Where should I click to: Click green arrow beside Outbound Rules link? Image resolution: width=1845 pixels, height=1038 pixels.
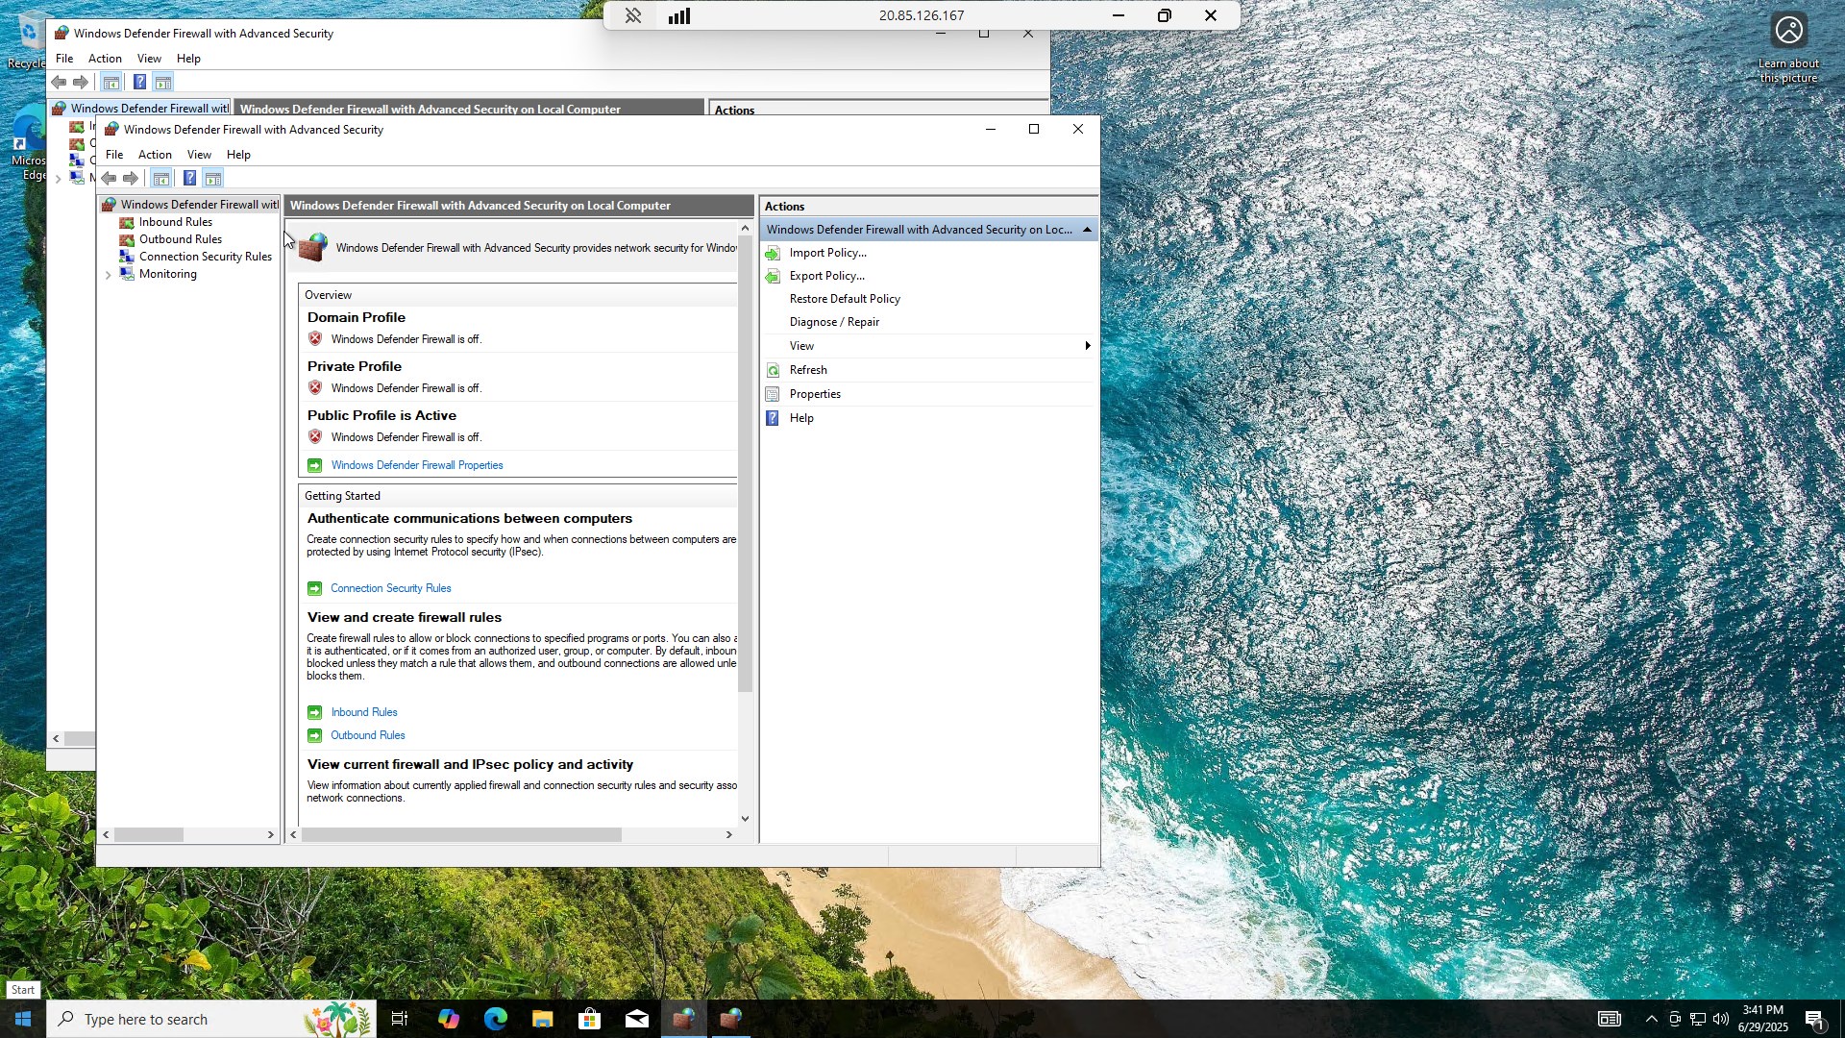pyautogui.click(x=315, y=735)
